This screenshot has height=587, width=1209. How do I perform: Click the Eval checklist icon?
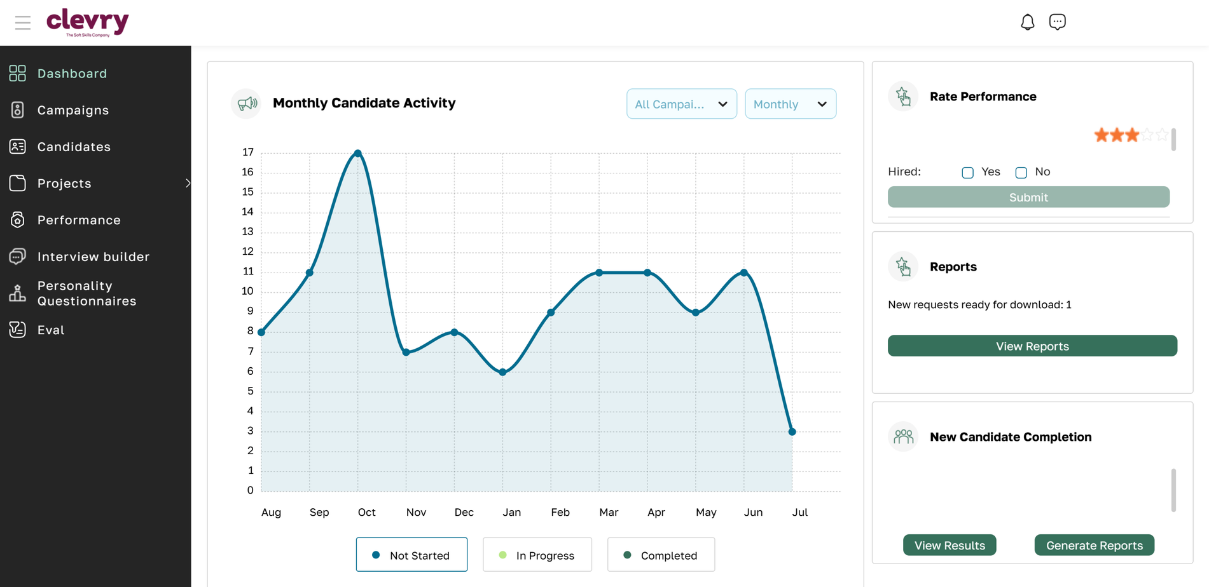point(18,330)
